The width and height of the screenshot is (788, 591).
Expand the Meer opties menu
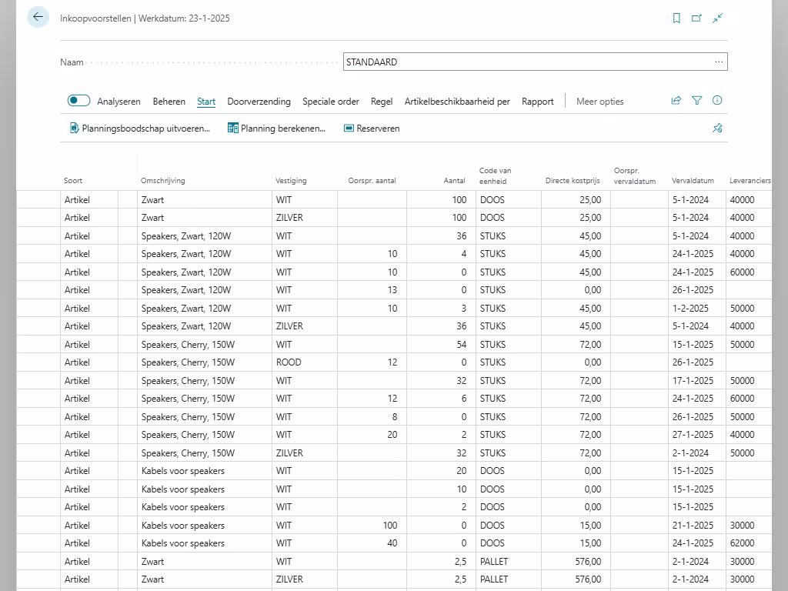(x=599, y=102)
